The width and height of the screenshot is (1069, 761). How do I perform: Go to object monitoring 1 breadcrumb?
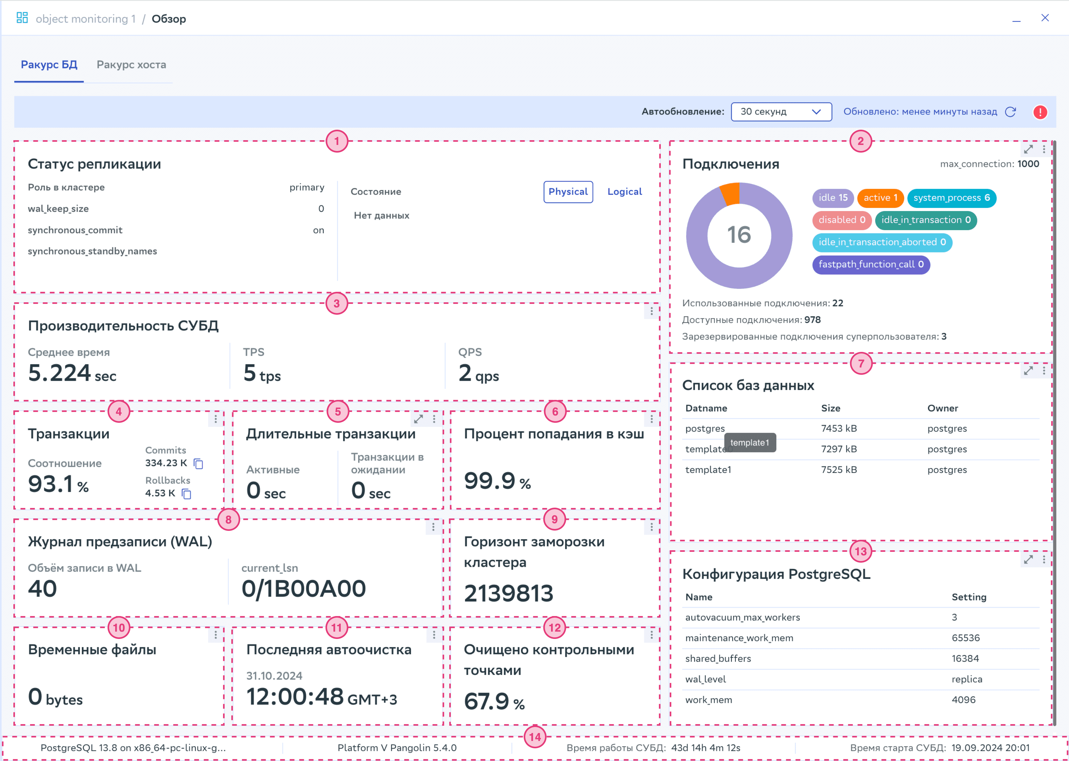click(85, 19)
